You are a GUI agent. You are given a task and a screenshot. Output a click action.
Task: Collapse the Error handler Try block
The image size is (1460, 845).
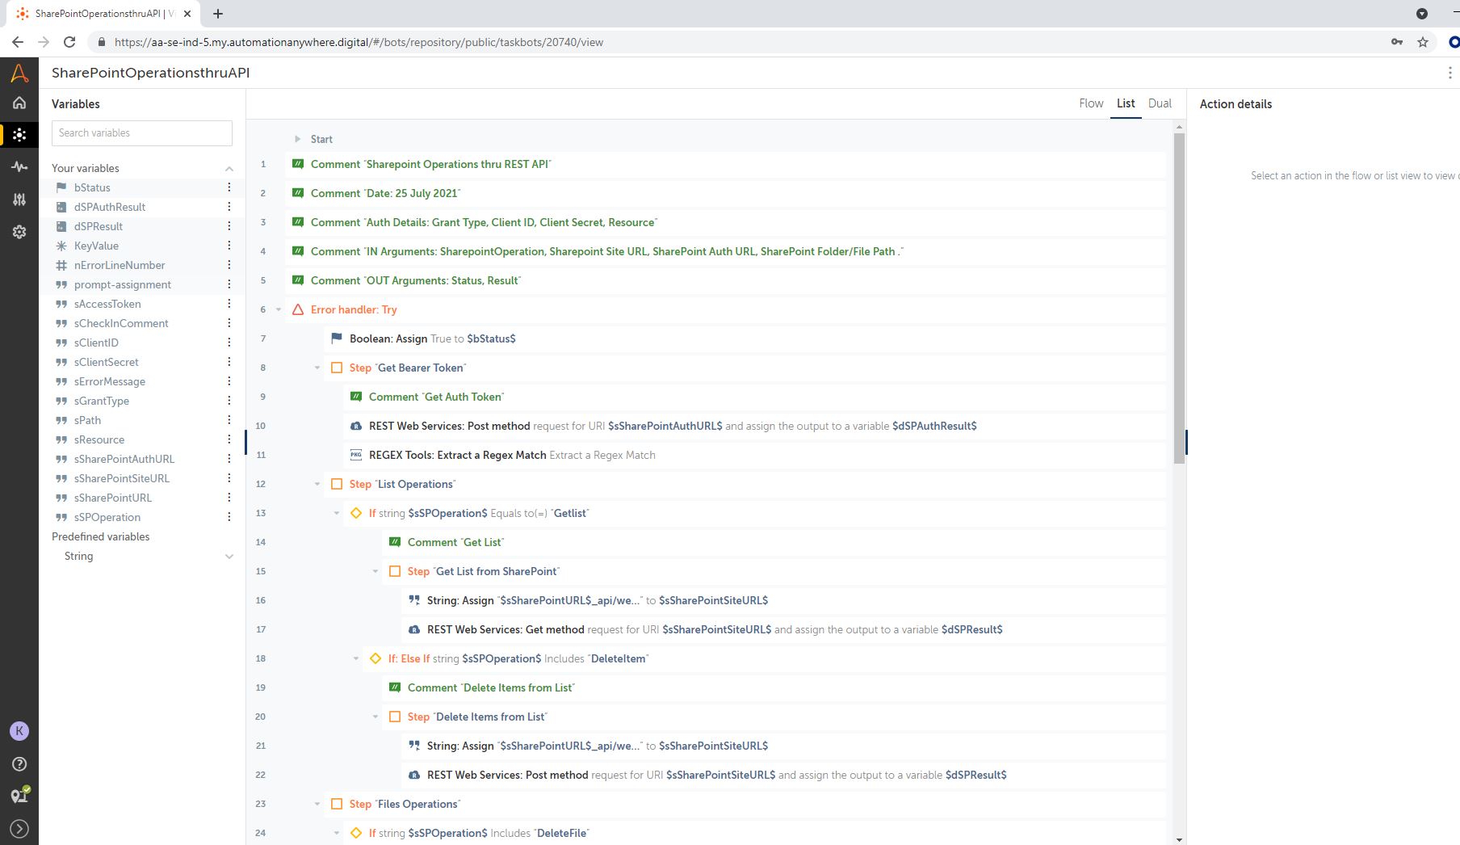tap(279, 309)
